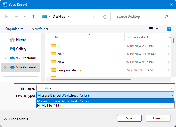Choose HTML file (*.html) from list

(x=51, y=106)
